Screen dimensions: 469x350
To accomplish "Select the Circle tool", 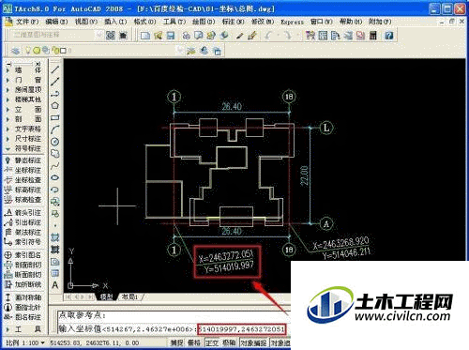I will (x=55, y=142).
